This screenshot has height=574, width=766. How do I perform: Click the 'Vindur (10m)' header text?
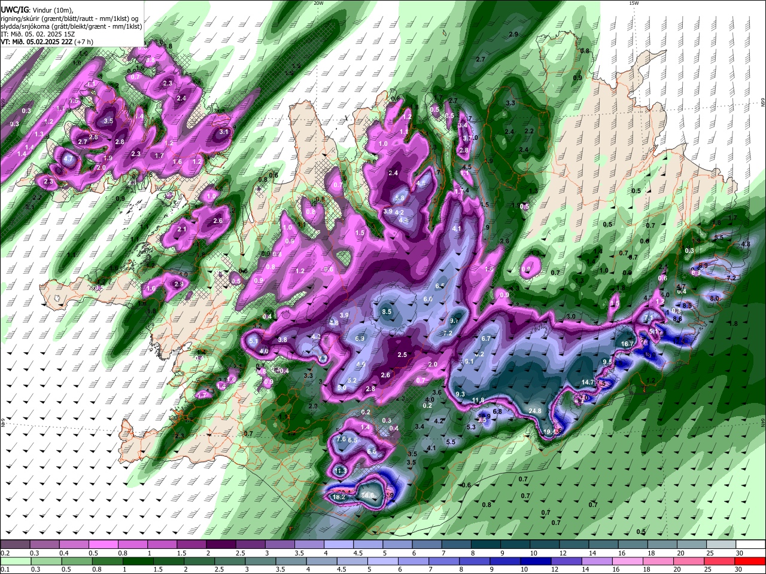click(x=52, y=10)
